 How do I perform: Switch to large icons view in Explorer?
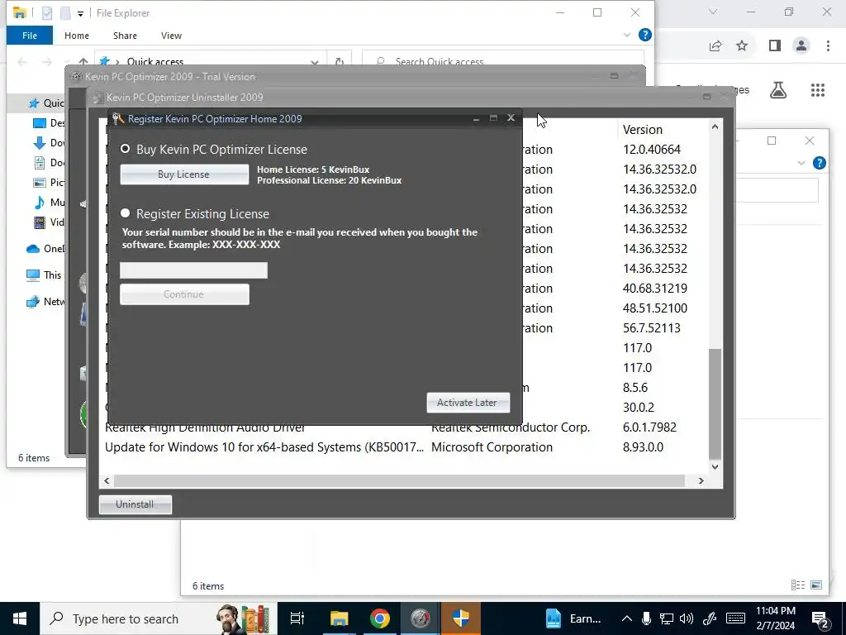coord(816,585)
